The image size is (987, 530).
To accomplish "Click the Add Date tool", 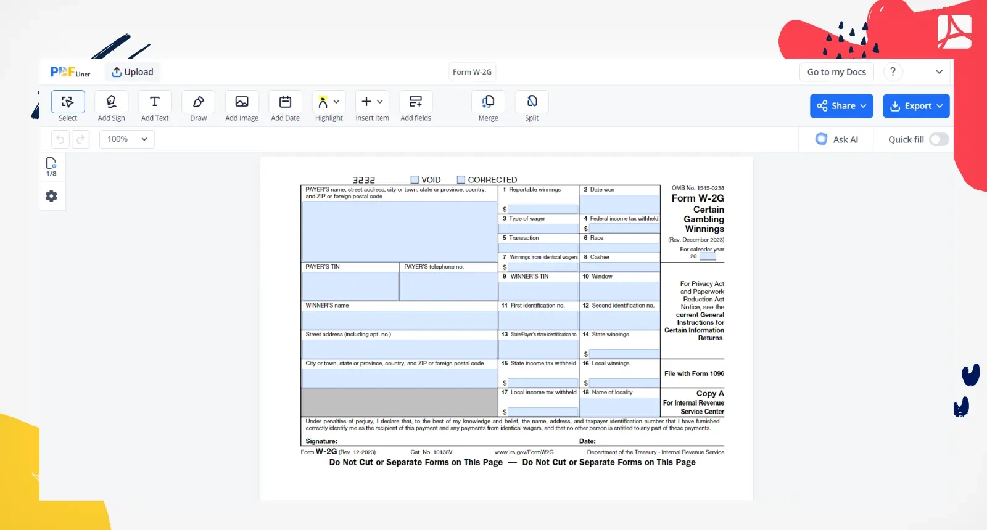I will [x=285, y=102].
